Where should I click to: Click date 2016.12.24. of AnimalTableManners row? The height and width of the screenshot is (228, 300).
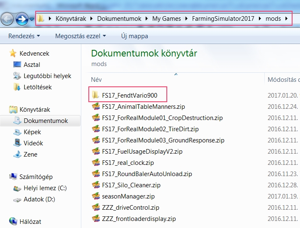coord(283,106)
